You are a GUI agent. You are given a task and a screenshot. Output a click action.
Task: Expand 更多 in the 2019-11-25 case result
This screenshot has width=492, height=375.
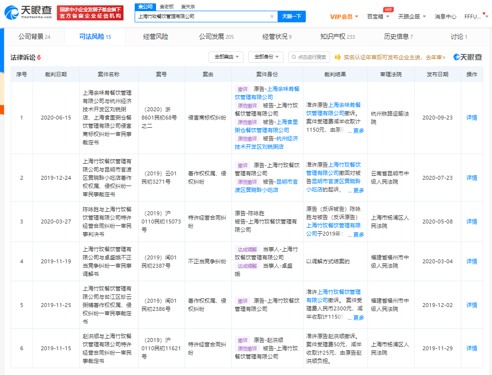click(359, 318)
